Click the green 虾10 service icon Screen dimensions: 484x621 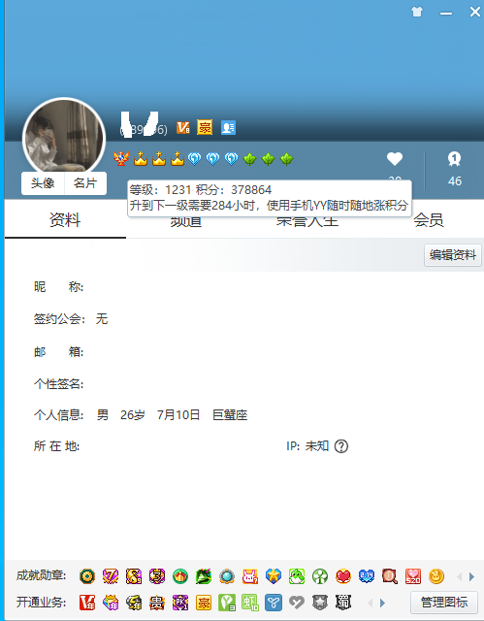(250, 603)
